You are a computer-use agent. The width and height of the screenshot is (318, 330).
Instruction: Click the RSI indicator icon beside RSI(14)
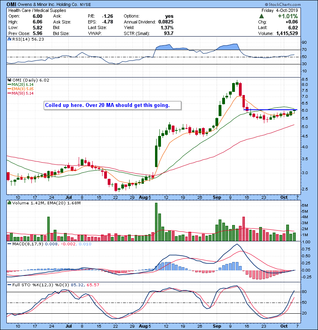tap(9, 39)
